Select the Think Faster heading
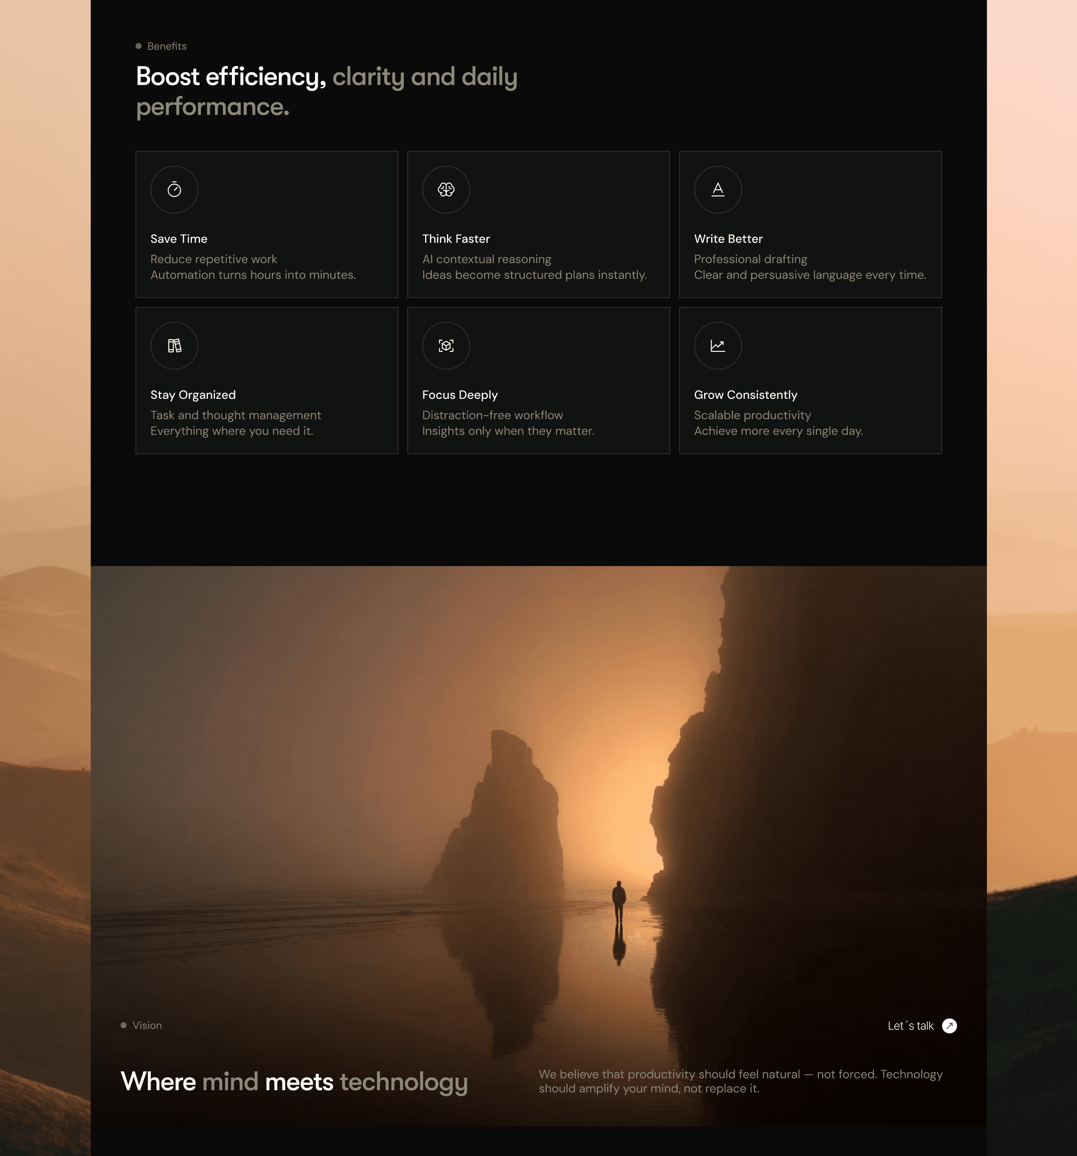Viewport: 1077px width, 1156px height. [x=456, y=239]
